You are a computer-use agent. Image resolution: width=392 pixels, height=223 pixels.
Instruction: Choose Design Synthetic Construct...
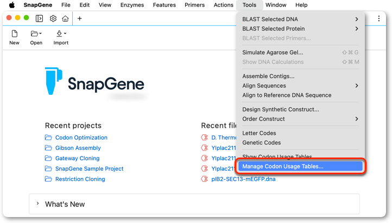(x=300, y=109)
